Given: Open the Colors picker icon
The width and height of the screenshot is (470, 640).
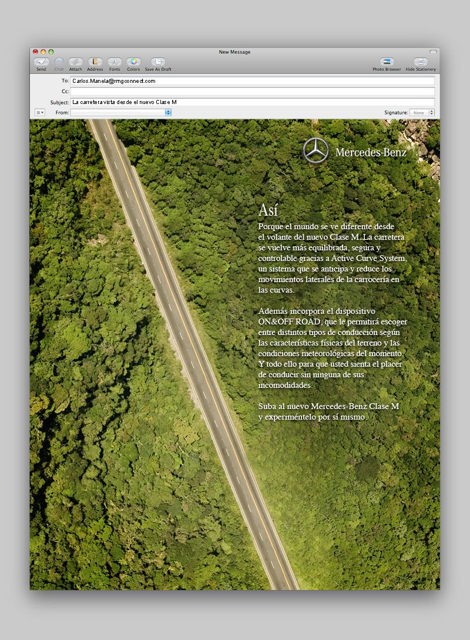Looking at the screenshot, I should tap(133, 62).
